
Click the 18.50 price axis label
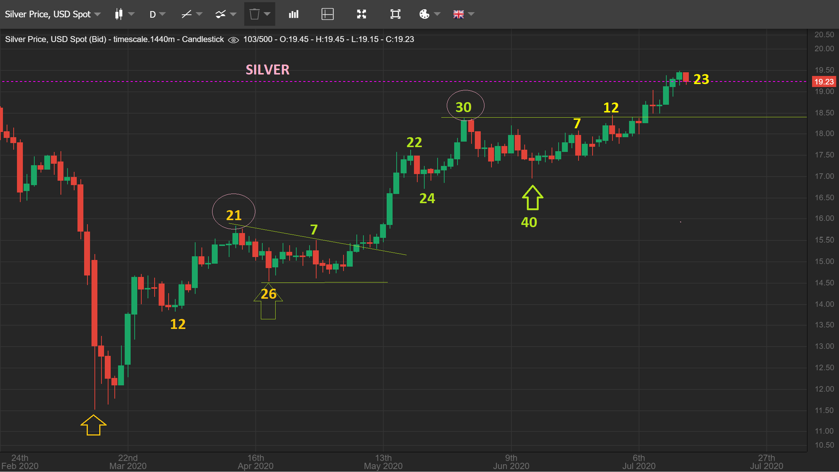[x=824, y=113]
